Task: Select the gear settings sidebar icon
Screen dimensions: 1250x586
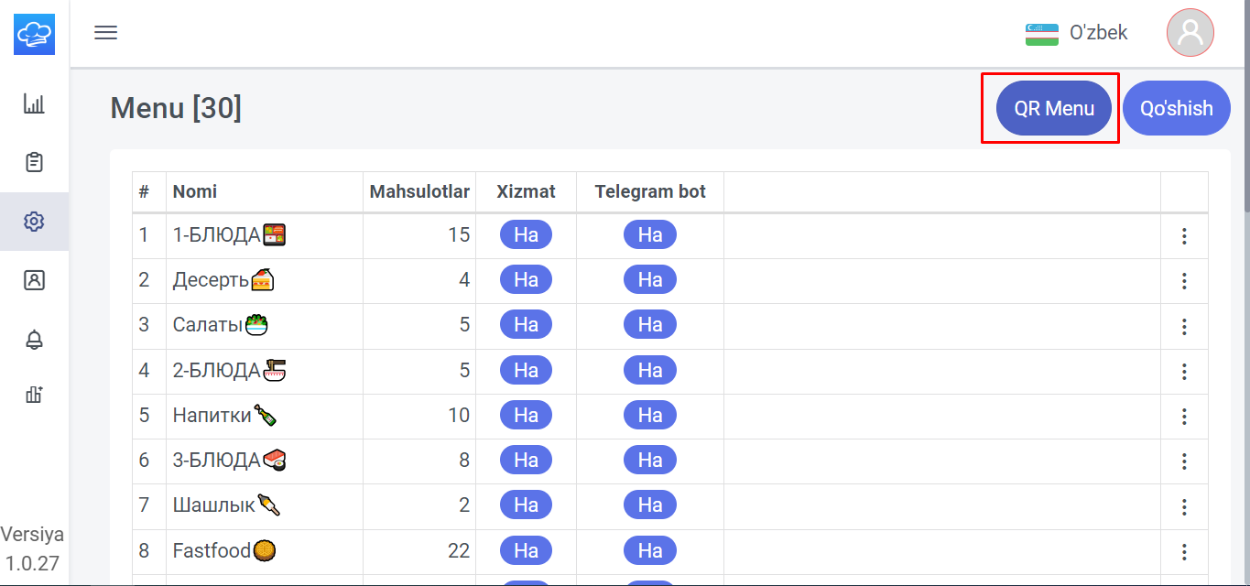Action: [x=34, y=221]
